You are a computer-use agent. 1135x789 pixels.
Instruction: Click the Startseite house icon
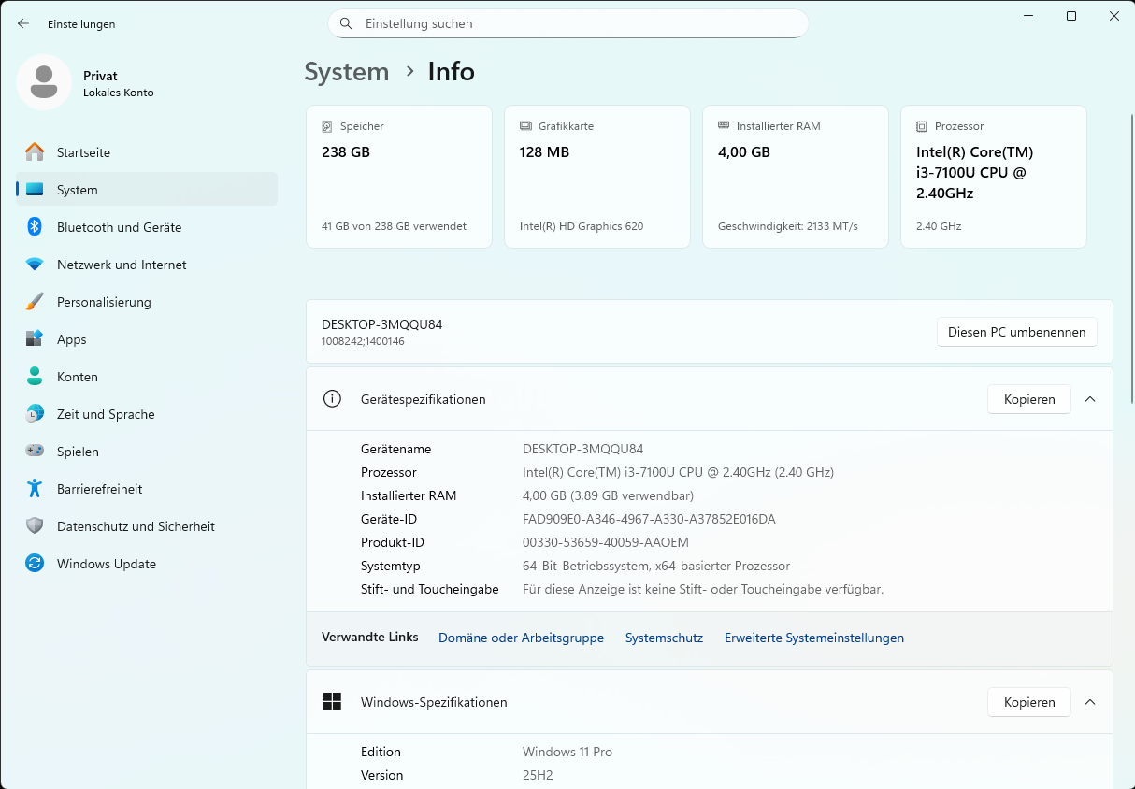35,151
